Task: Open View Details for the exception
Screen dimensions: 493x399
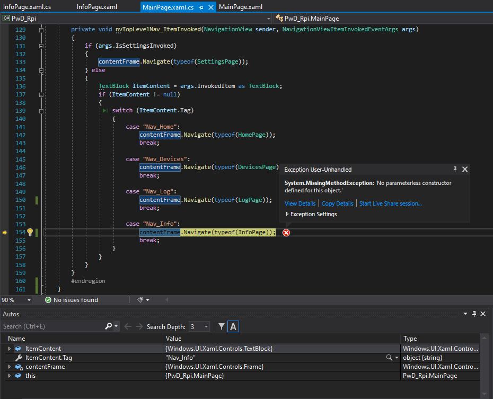Action: (x=300, y=203)
